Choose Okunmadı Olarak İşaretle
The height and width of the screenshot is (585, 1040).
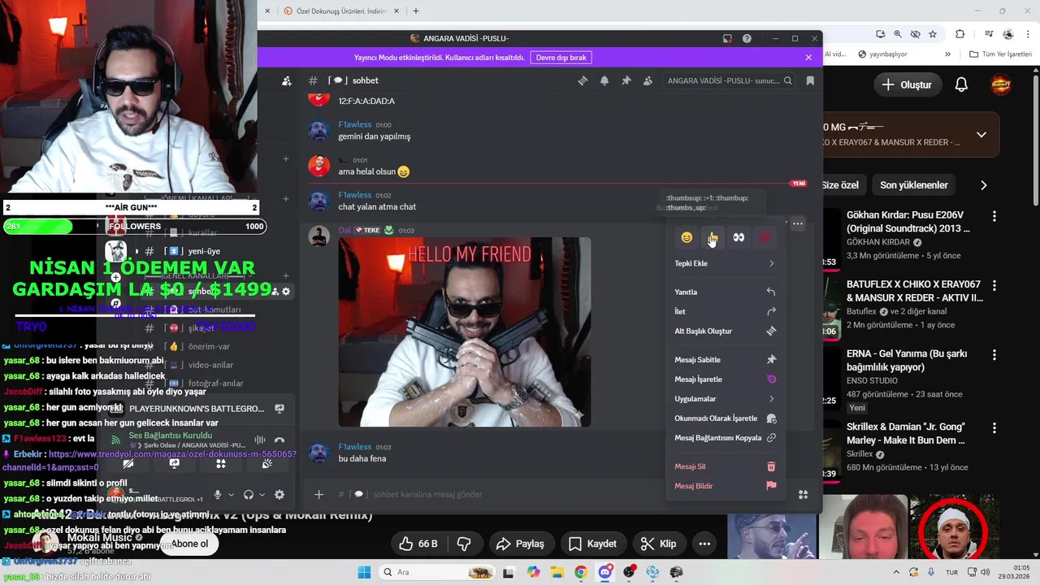point(725,418)
